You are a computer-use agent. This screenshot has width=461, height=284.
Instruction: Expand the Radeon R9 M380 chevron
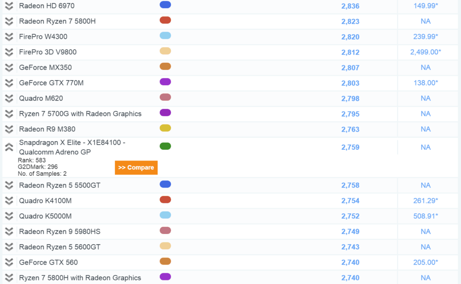pos(9,129)
